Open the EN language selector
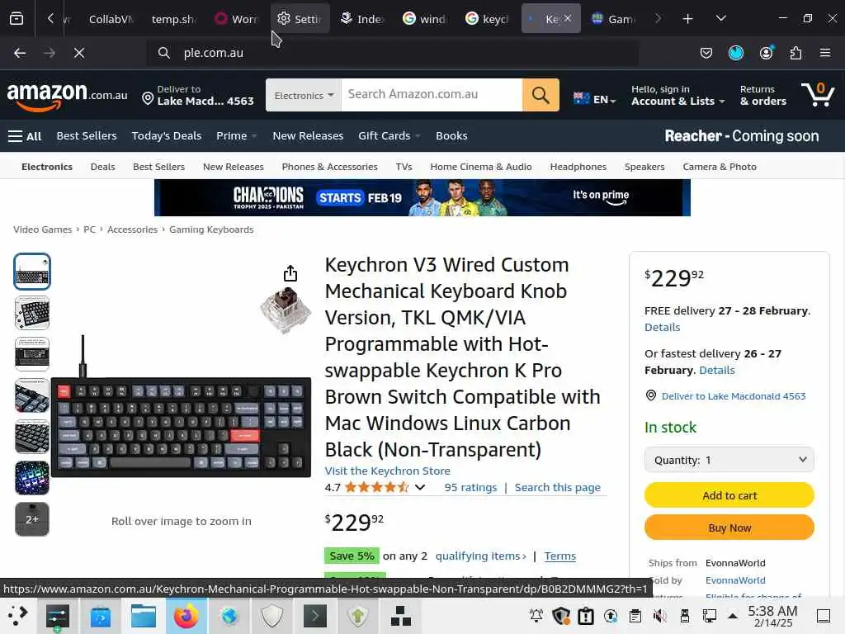Image resolution: width=845 pixels, height=634 pixels. [x=595, y=99]
